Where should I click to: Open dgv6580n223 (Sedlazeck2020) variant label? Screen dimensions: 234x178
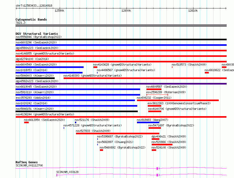[37, 48]
